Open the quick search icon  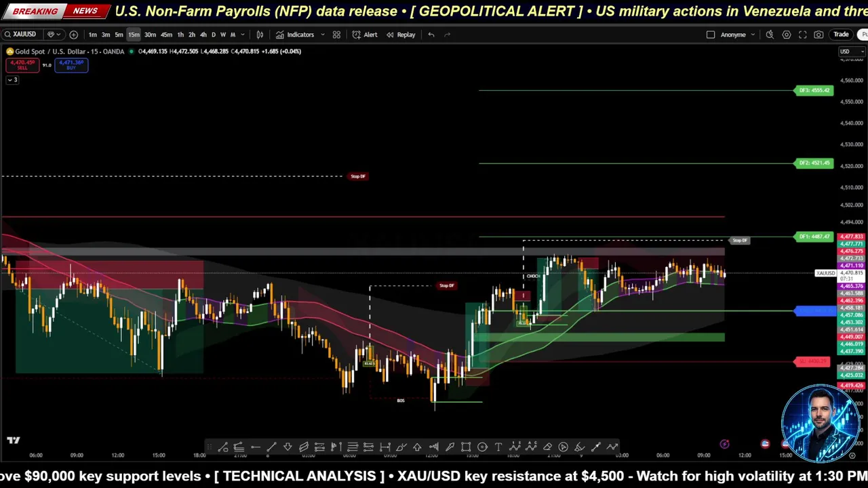coord(770,35)
